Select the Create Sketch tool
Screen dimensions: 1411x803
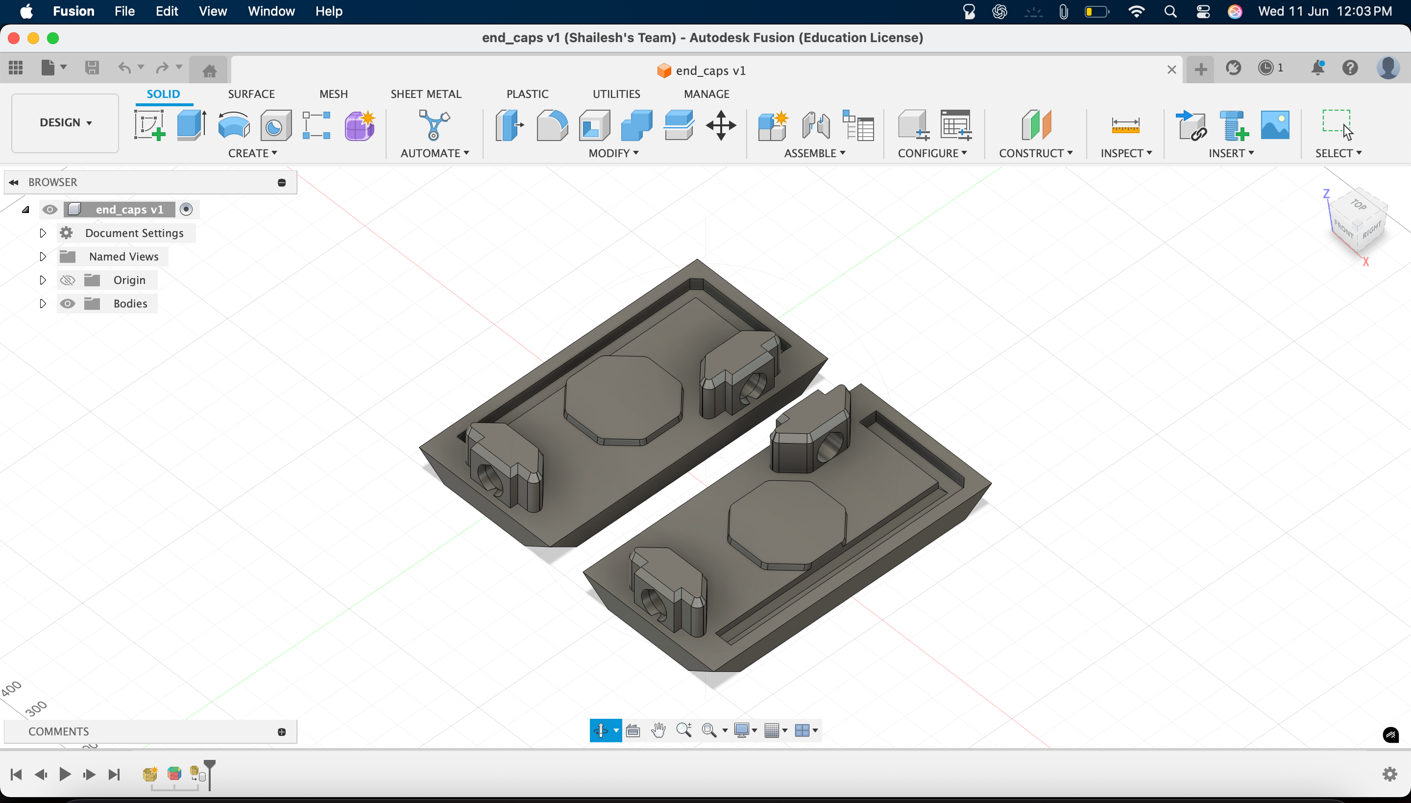point(149,125)
